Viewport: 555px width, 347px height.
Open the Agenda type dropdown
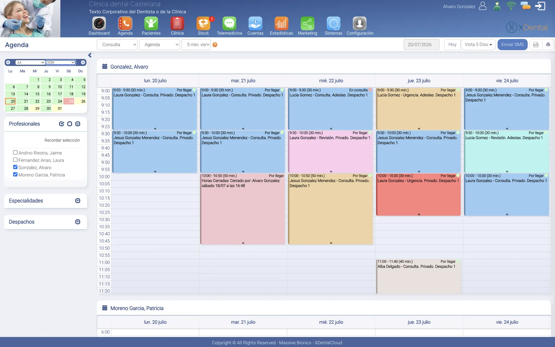point(160,45)
